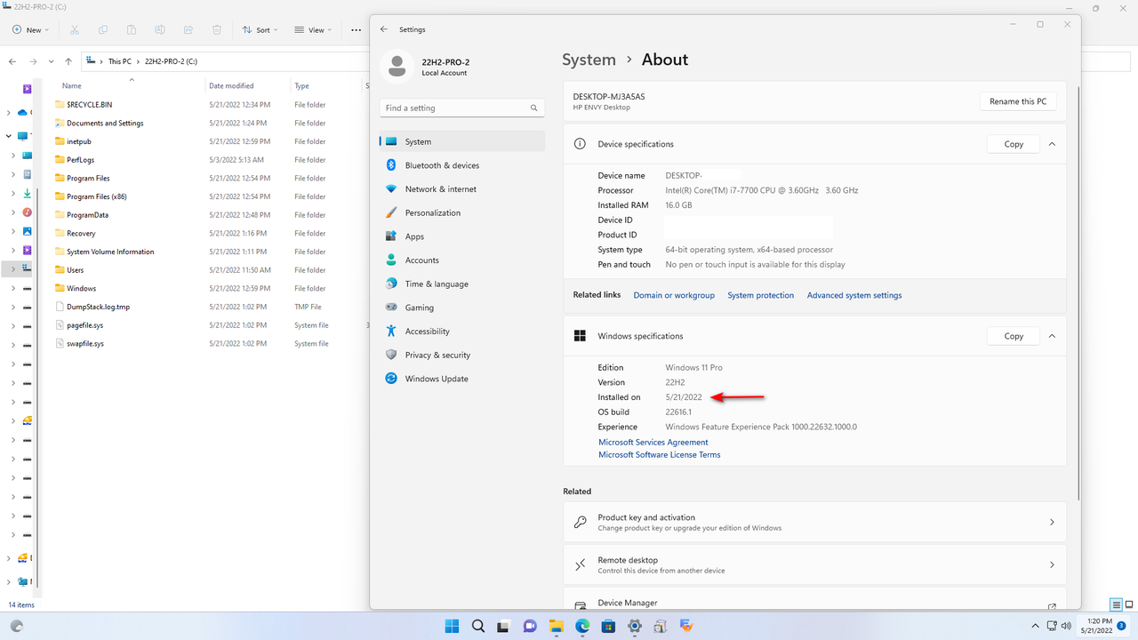The image size is (1138, 640).
Task: Sort files by the Date modified column header
Action: coord(231,86)
